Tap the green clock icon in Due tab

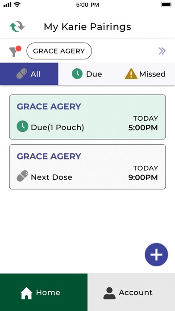point(77,74)
